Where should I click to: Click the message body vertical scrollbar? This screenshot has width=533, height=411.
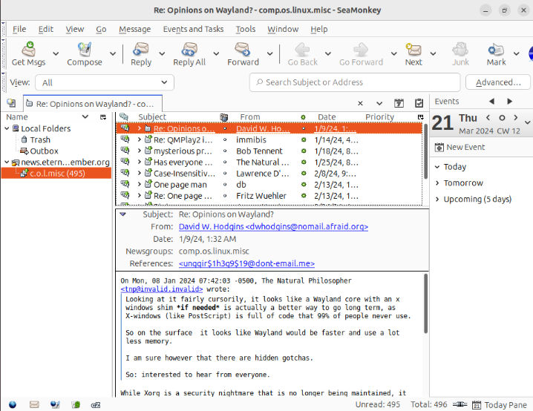point(425,303)
